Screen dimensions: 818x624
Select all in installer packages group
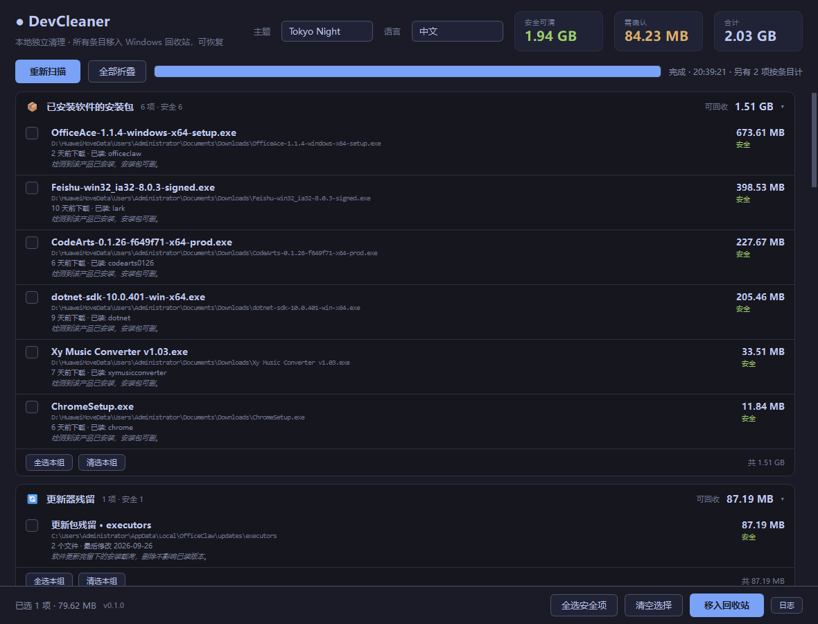49,462
